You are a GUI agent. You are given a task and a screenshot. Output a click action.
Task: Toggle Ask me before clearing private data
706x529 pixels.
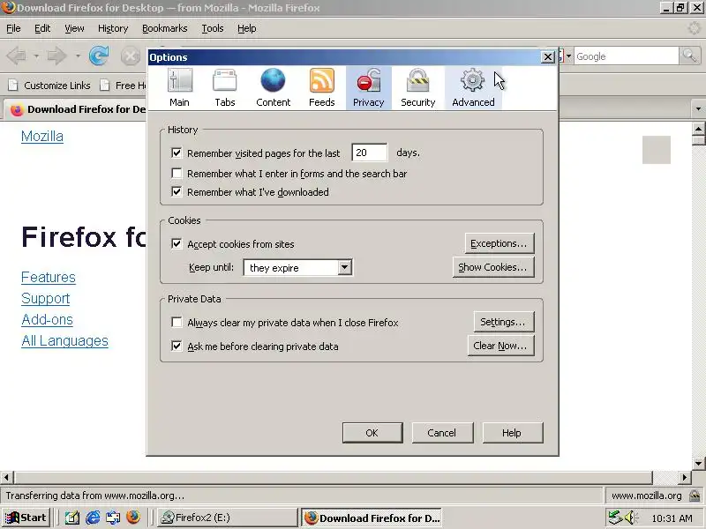176,346
